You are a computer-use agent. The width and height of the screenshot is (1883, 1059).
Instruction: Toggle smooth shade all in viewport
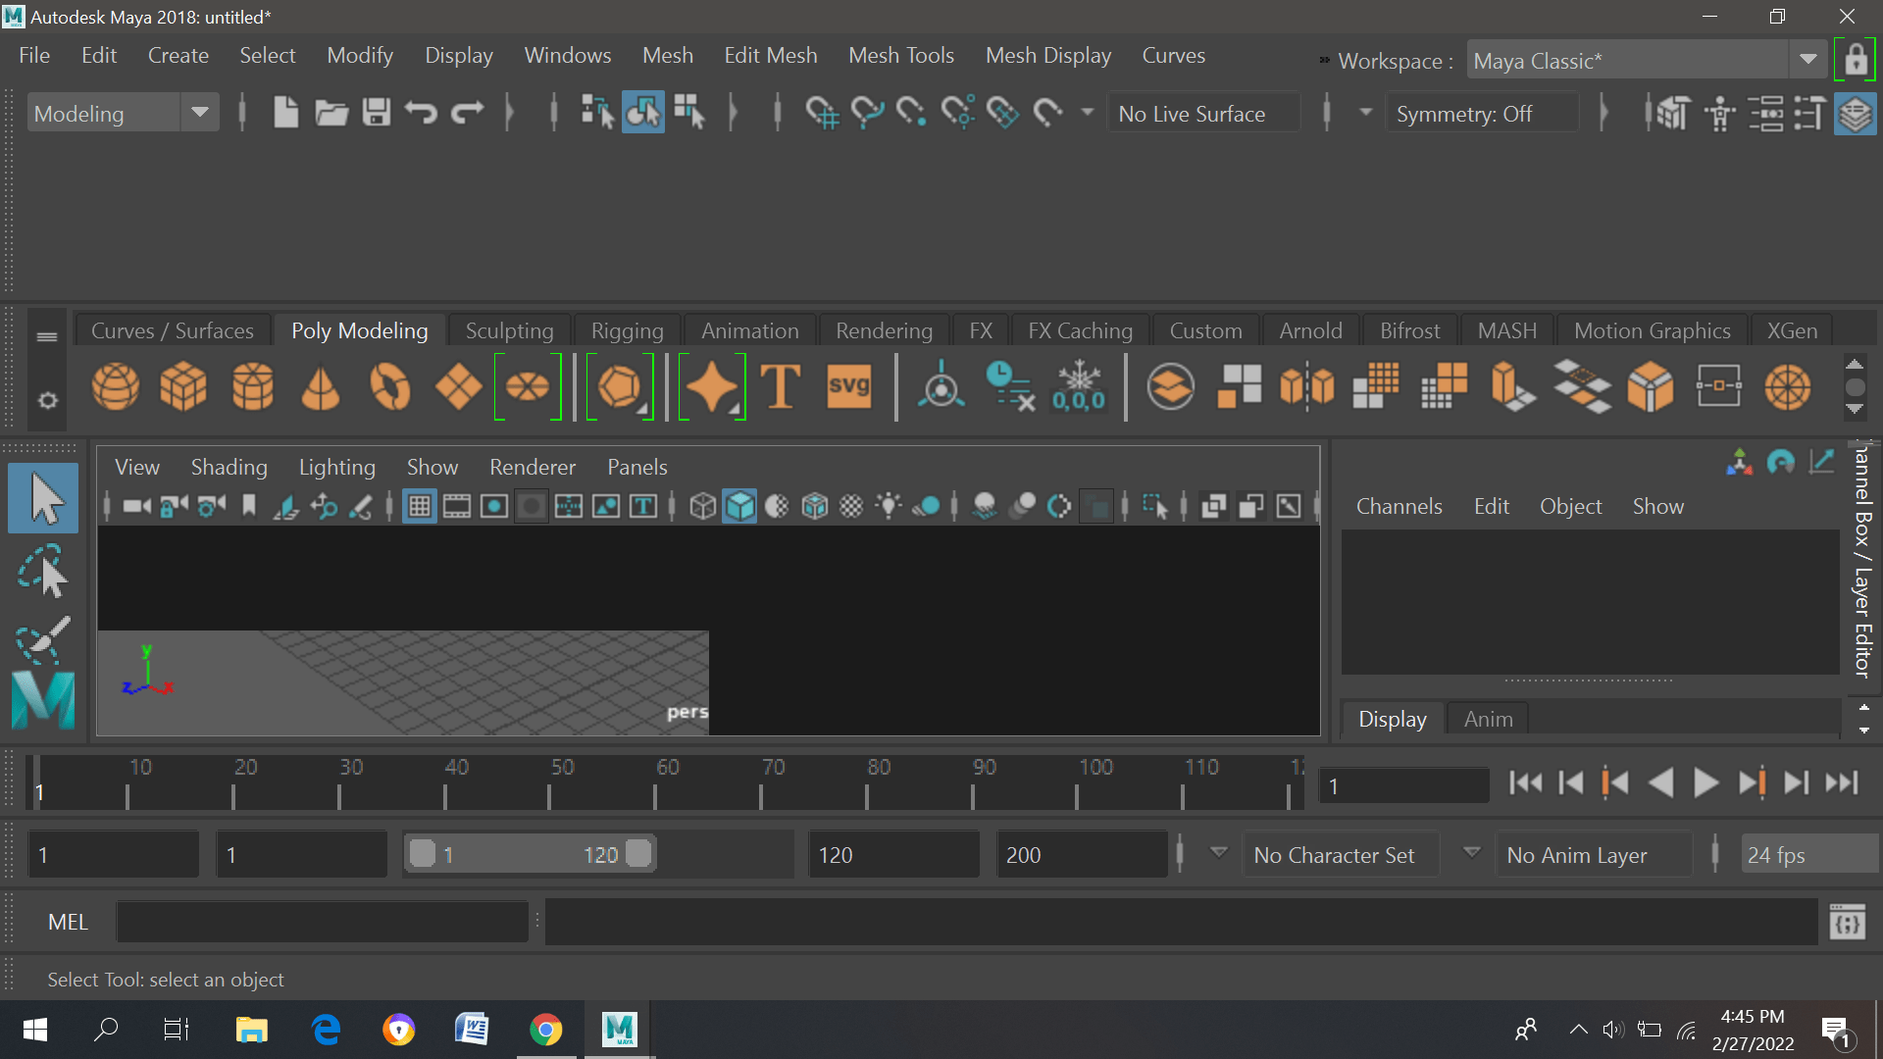[x=739, y=507]
